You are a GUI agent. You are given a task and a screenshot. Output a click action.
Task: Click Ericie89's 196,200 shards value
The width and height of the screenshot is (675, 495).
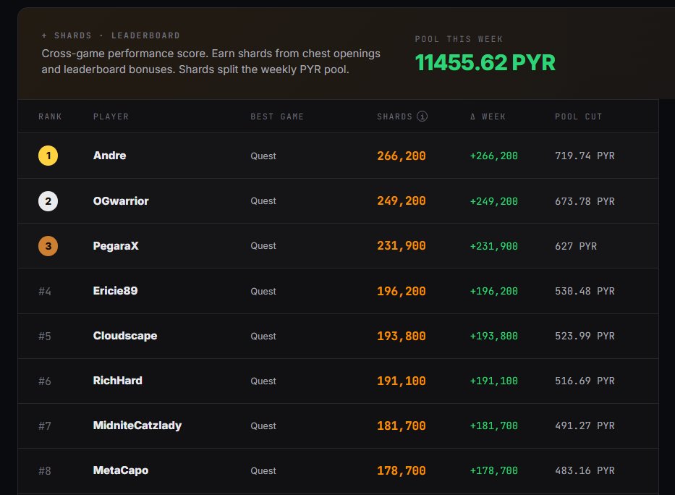tap(402, 291)
